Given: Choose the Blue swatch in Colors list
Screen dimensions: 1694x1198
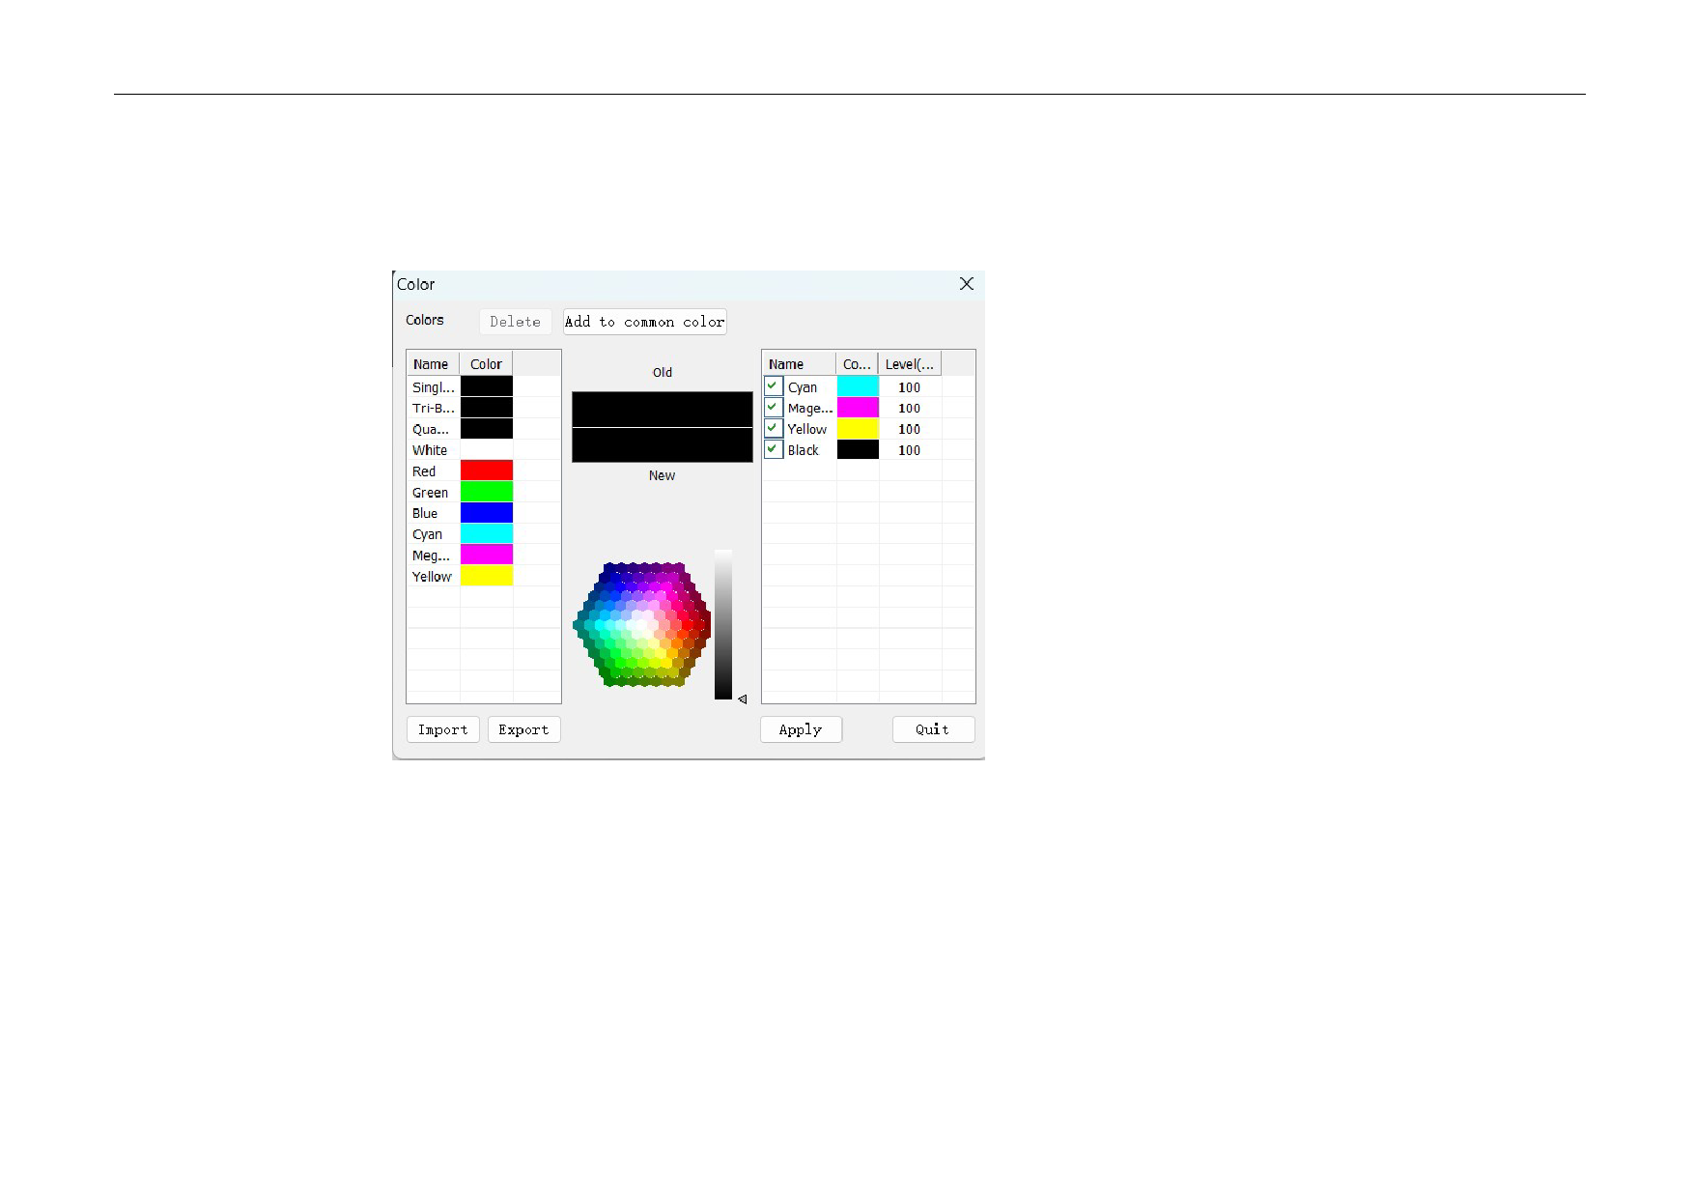Looking at the screenshot, I should pyautogui.click(x=486, y=513).
